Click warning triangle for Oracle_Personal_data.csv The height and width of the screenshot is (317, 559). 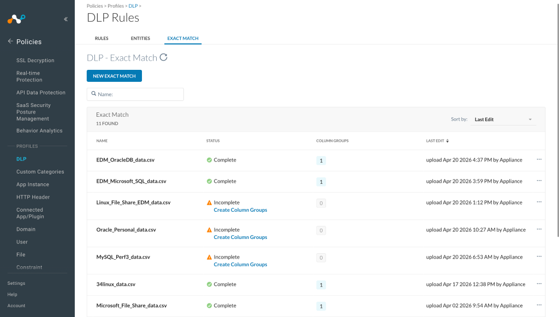[209, 230]
